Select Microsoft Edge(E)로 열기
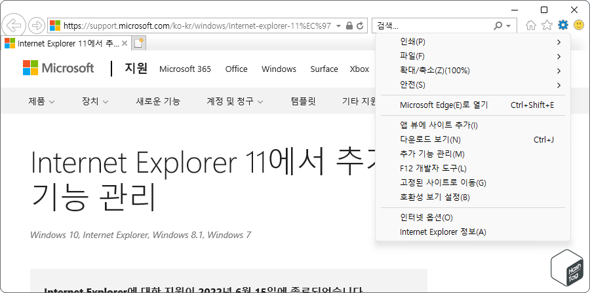 point(473,105)
